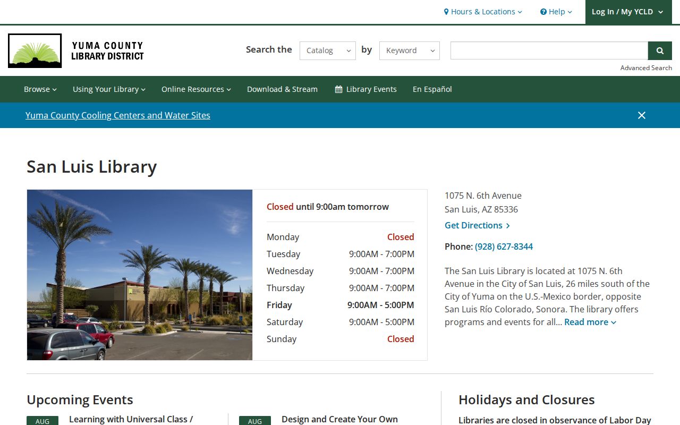Go to Download & Stream
Image resolution: width=680 pixels, height=425 pixels.
coord(282,89)
